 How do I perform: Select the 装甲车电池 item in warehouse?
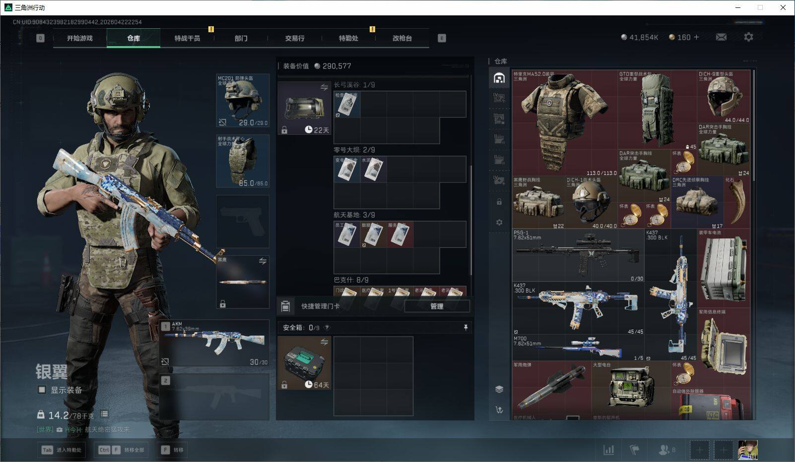(724, 268)
